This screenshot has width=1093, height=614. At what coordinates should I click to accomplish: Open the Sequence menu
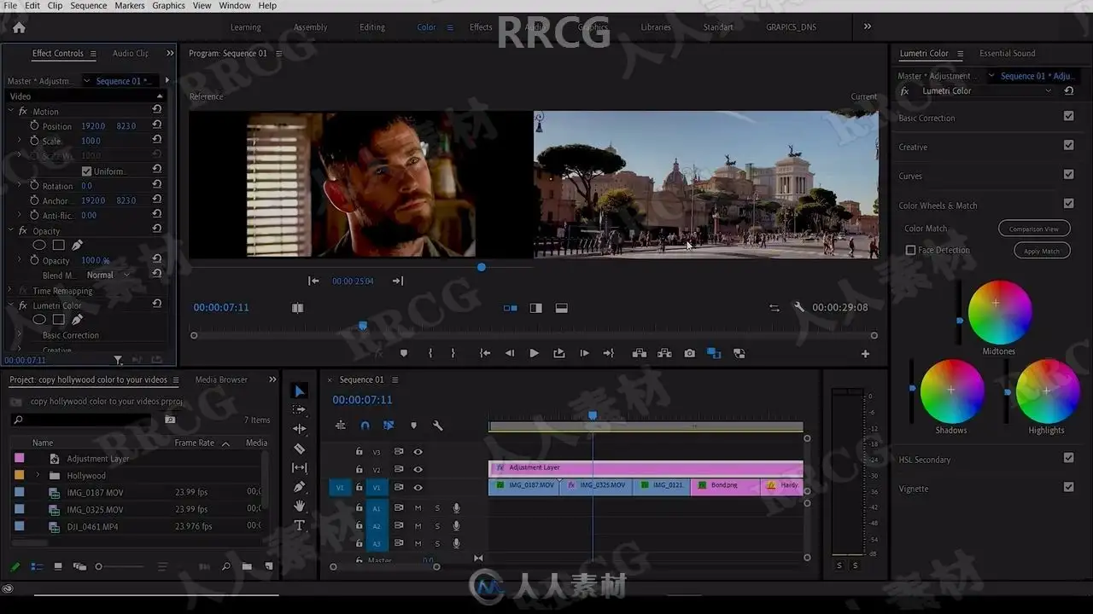pos(88,5)
